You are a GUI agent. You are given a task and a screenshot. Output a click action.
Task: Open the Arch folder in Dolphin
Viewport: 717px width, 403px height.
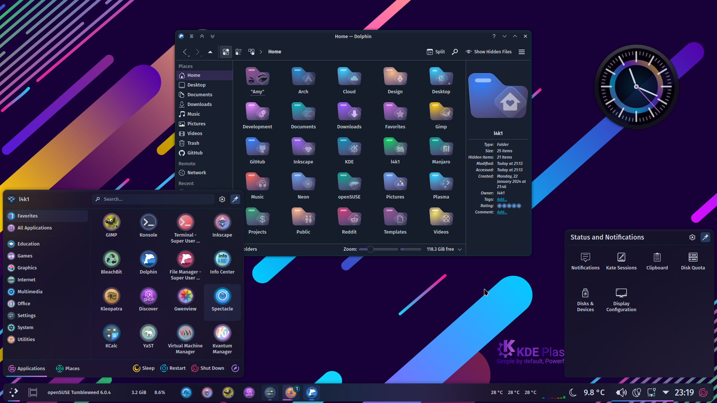303,81
